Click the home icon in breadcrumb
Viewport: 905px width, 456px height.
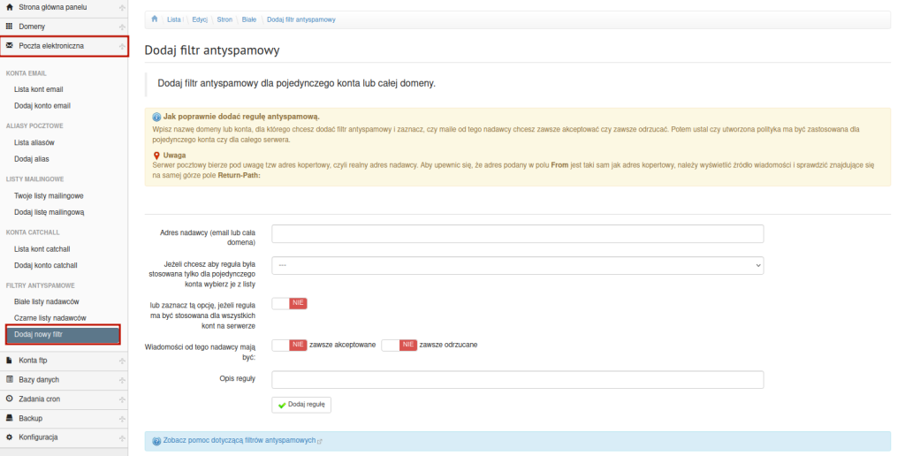[x=155, y=19]
